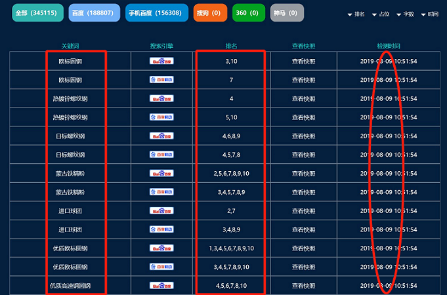Open 查看快照 for 欧标圆钢 rank 3,10
Viewport: 447px width, 295px height.
(304, 61)
